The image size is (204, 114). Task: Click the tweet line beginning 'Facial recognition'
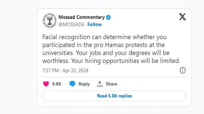point(104,37)
